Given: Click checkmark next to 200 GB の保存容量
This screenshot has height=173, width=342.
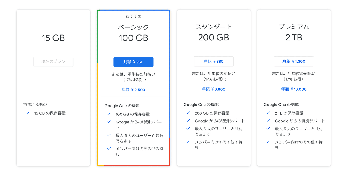Looking at the screenshot, I should [188, 113].
